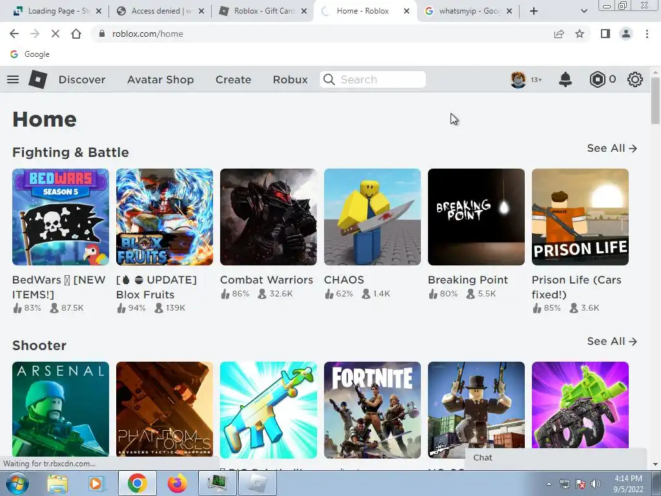
Task: View site information lock icon
Action: [x=101, y=34]
